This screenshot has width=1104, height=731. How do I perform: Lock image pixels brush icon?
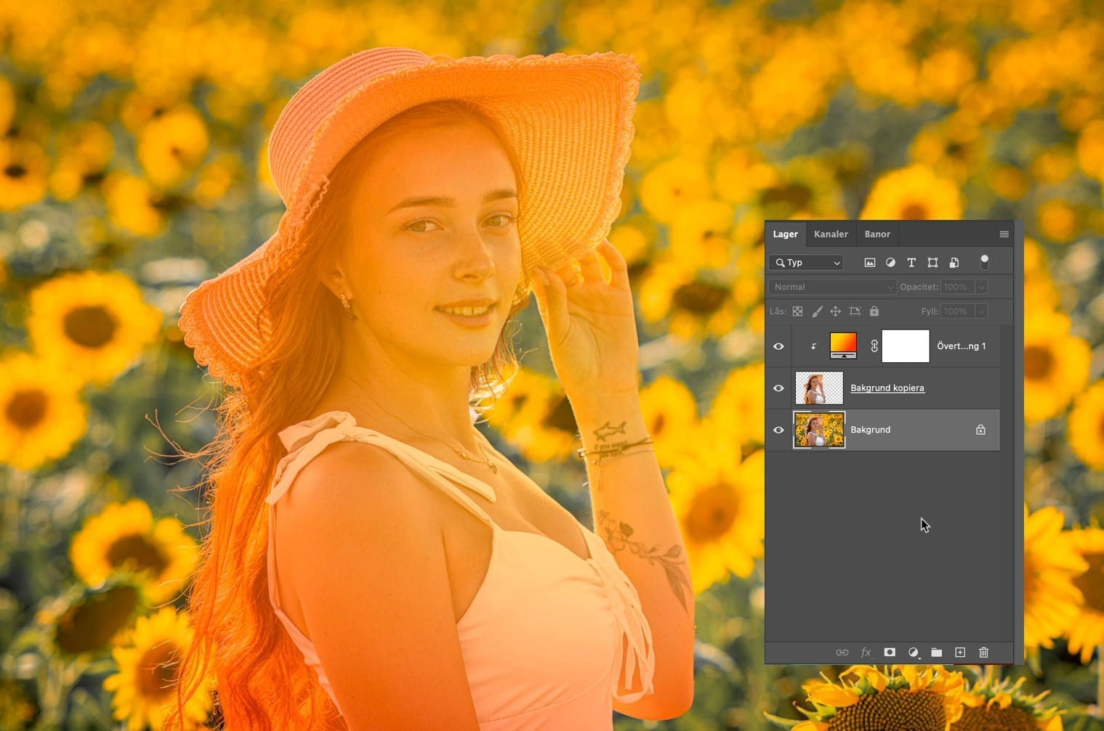[817, 311]
